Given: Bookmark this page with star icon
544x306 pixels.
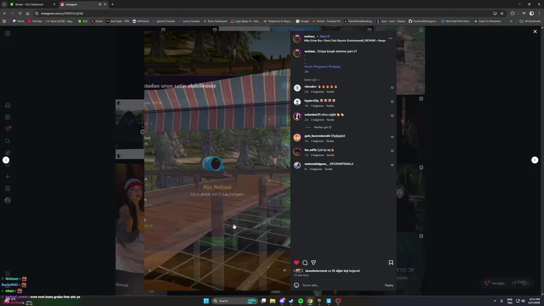Looking at the screenshot, I should 502,13.
